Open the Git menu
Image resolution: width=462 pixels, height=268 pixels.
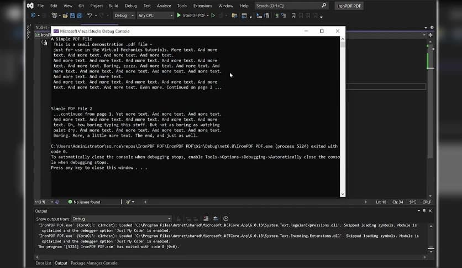[81, 6]
